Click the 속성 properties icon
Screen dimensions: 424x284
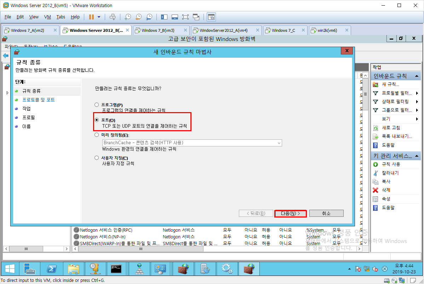376,199
